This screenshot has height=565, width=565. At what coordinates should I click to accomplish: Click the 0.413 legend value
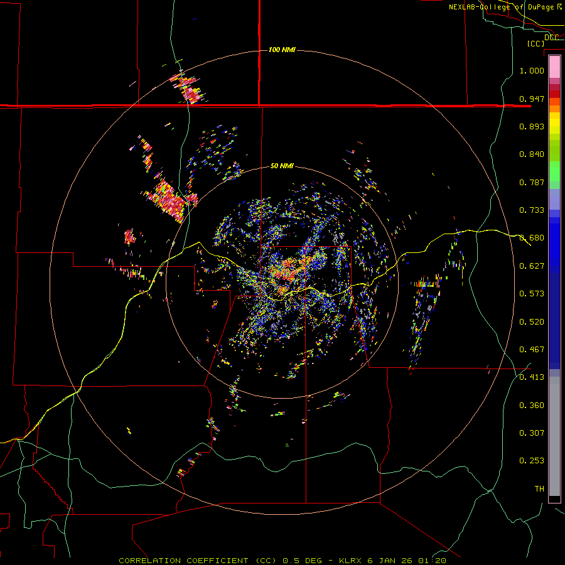[x=532, y=377]
